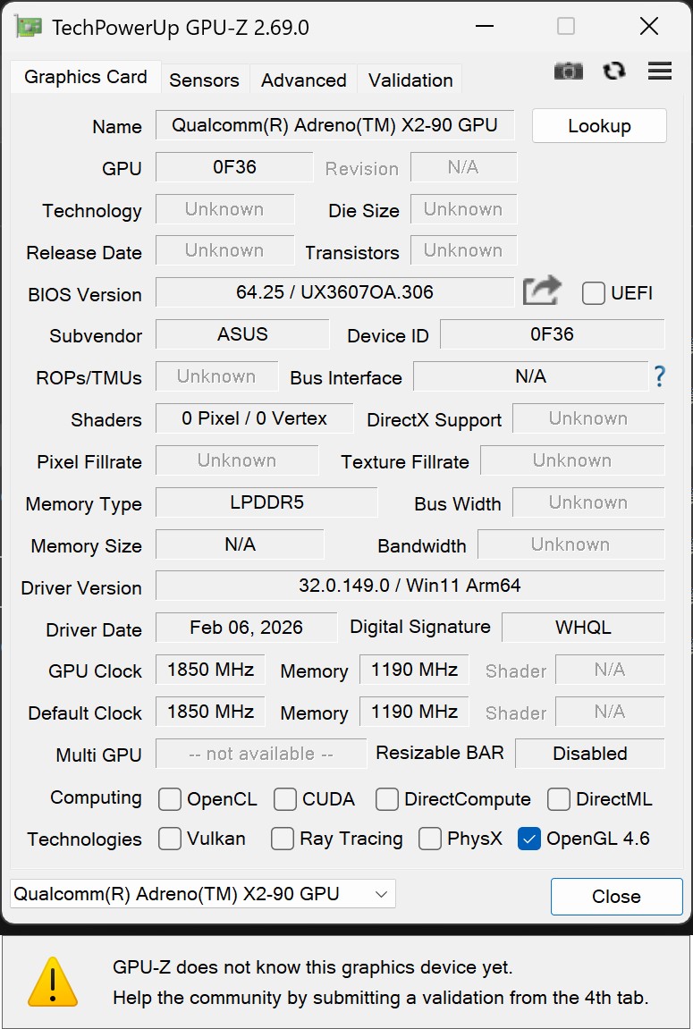Screen dimensions: 693x1029
Task: Open the Validation tab
Action: click(410, 80)
